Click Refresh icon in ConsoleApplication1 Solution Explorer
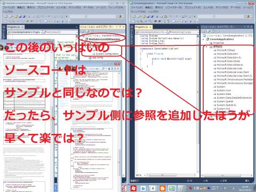This screenshot has width=256, height=192. tap(213, 31)
